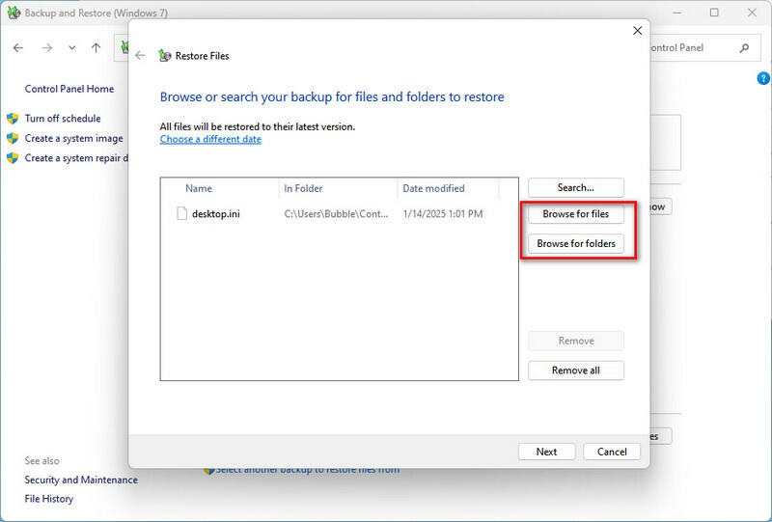Click the shield icon beside Create a system image
This screenshot has width=772, height=522.
click(13, 138)
